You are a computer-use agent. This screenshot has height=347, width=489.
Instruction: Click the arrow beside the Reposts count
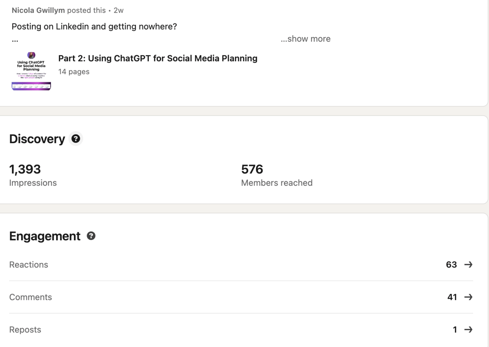[x=468, y=330]
